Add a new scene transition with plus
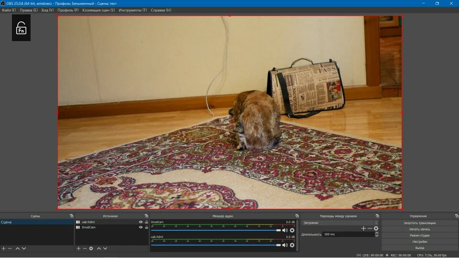459x258 pixels. (x=363, y=228)
